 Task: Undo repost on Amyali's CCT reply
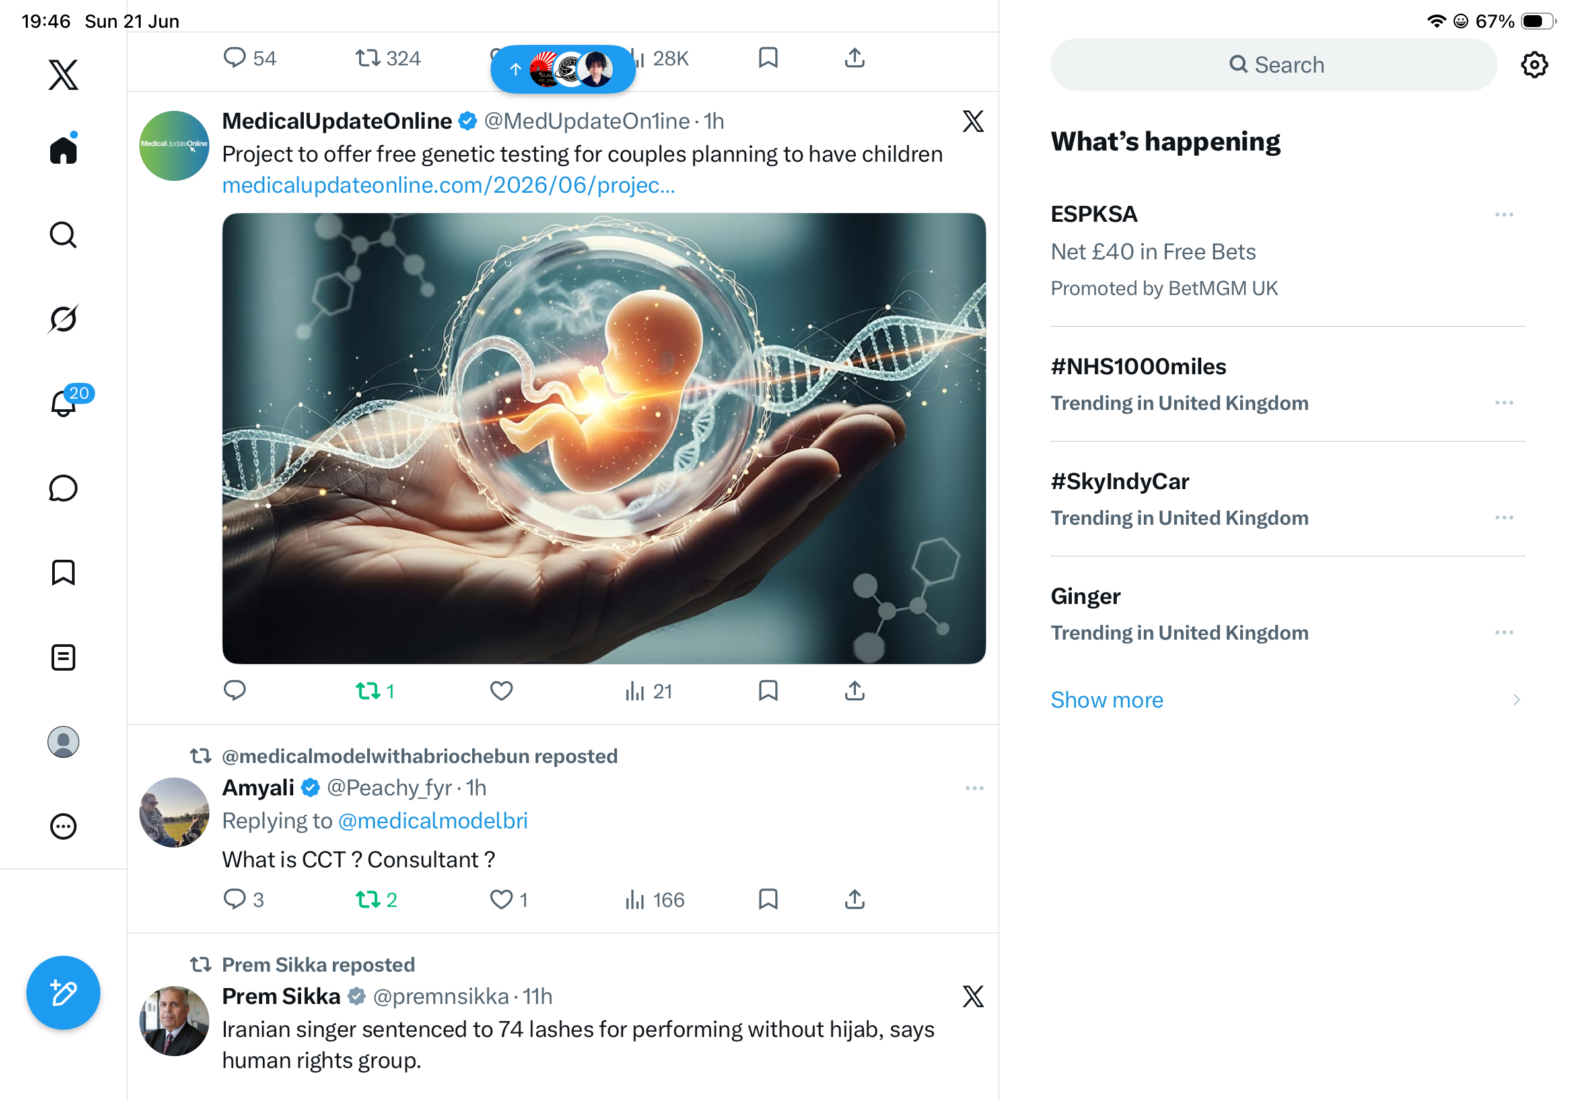click(x=376, y=899)
